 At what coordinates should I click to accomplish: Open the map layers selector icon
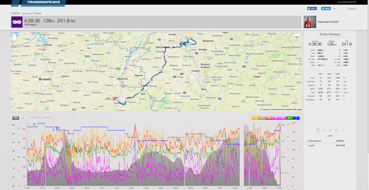(297, 37)
